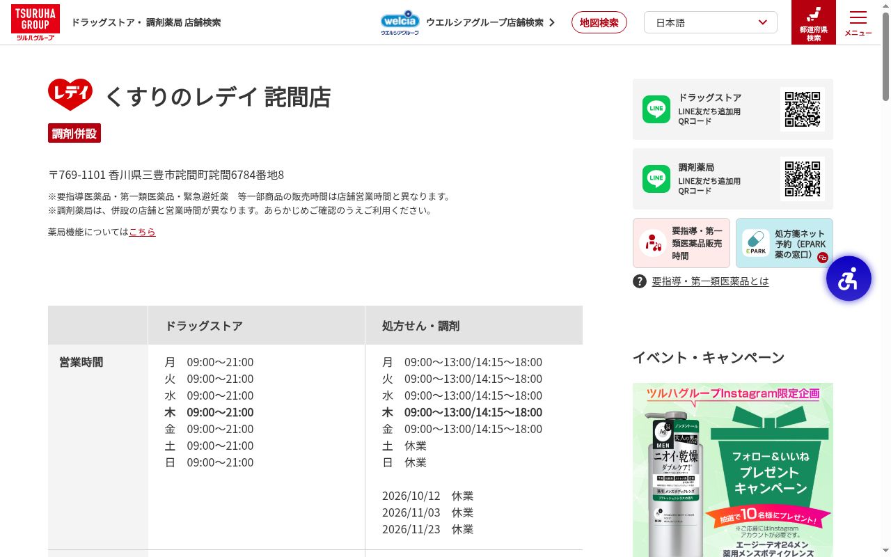891x557 pixels.
Task: Click the red レデイ heart logo
Action: (70, 95)
